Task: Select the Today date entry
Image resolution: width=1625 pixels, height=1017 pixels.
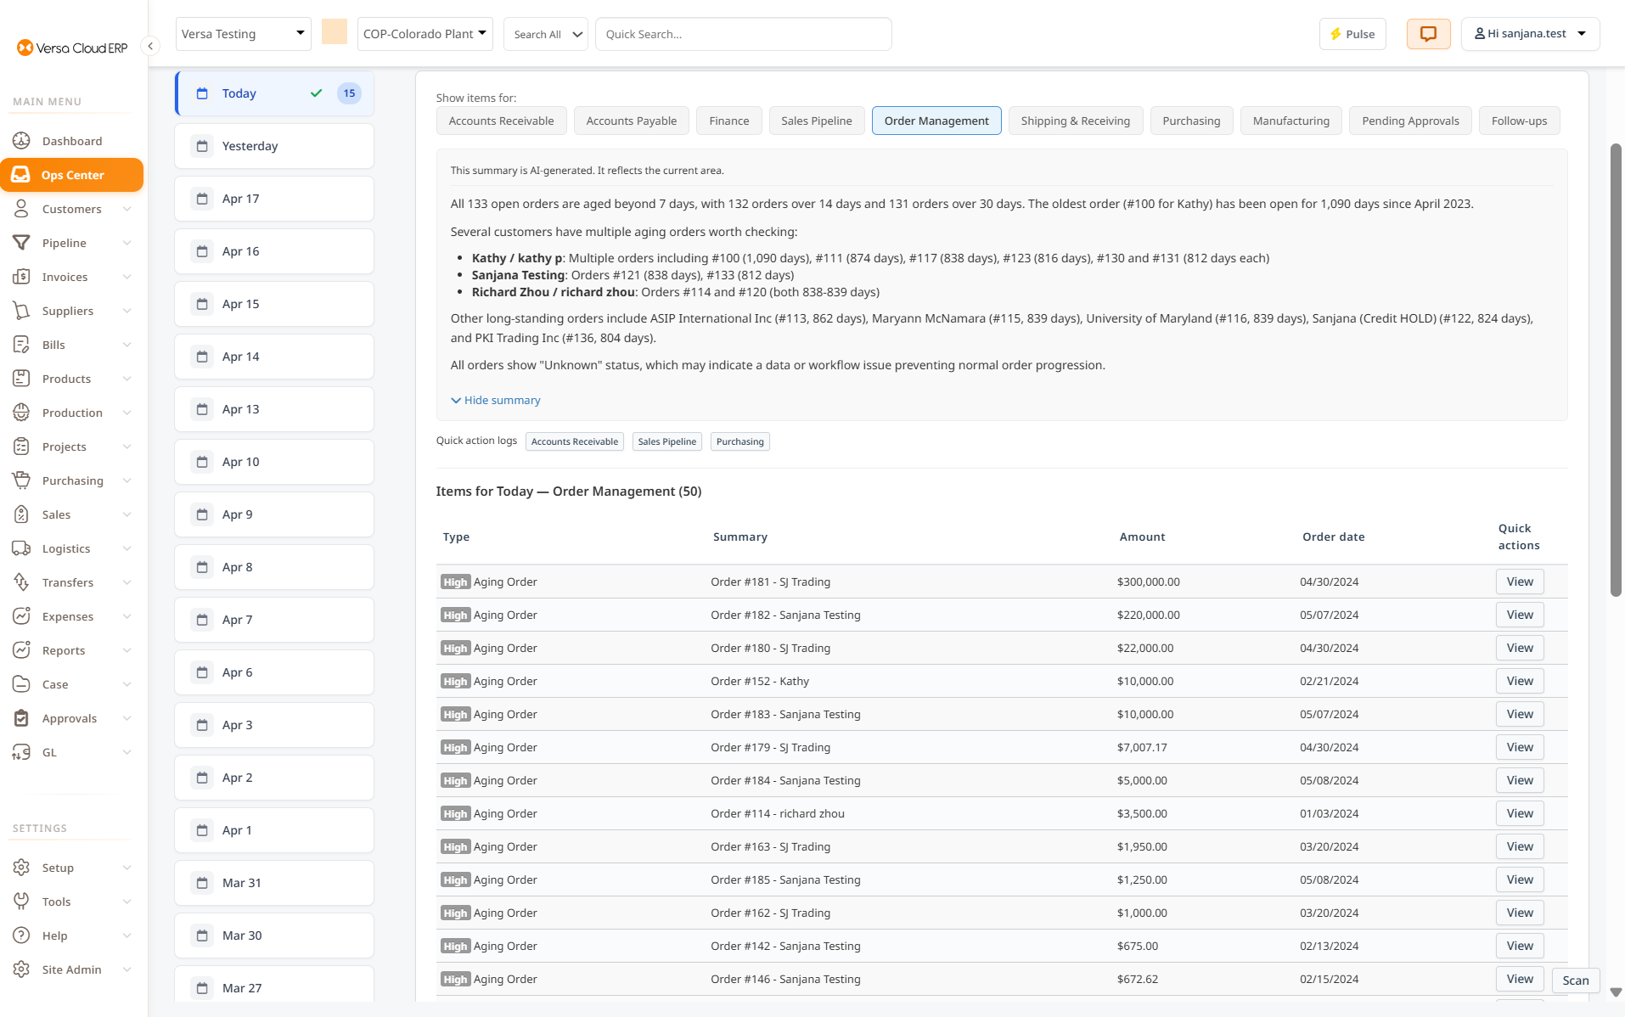Action: [x=274, y=93]
